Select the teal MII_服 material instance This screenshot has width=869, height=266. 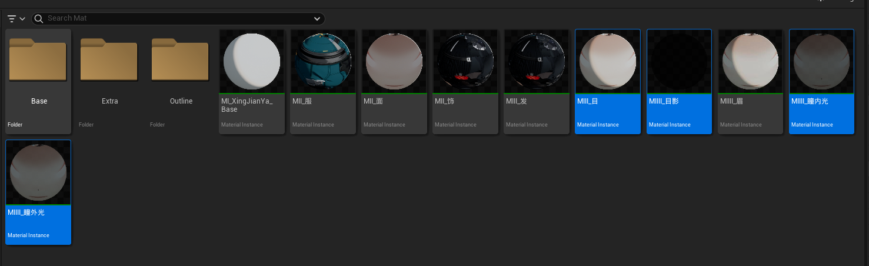click(x=323, y=62)
